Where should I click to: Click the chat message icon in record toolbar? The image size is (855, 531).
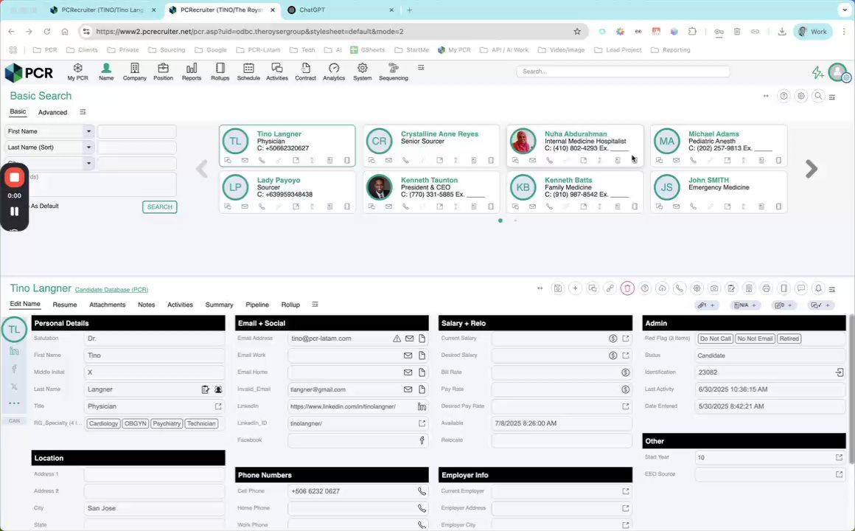click(801, 288)
